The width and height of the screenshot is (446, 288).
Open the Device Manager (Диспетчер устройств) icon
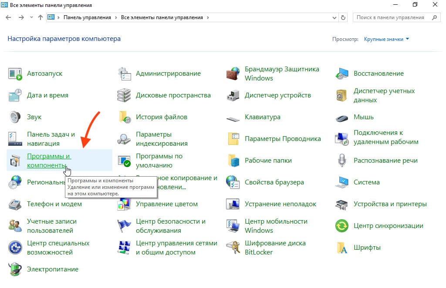(x=233, y=95)
